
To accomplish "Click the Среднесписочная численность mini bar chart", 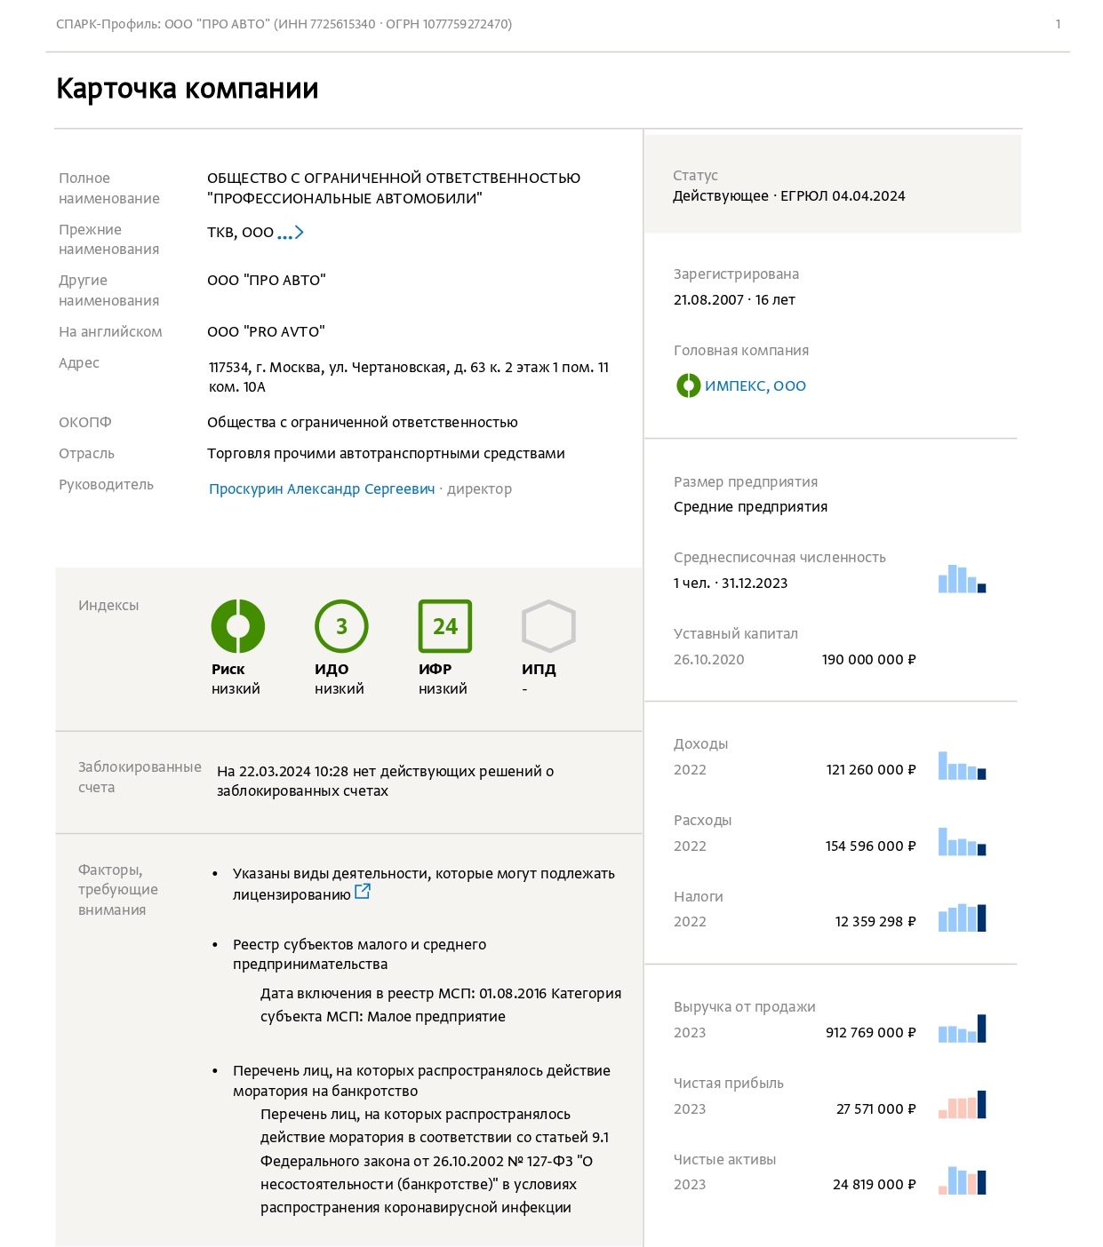I will pyautogui.click(x=962, y=579).
